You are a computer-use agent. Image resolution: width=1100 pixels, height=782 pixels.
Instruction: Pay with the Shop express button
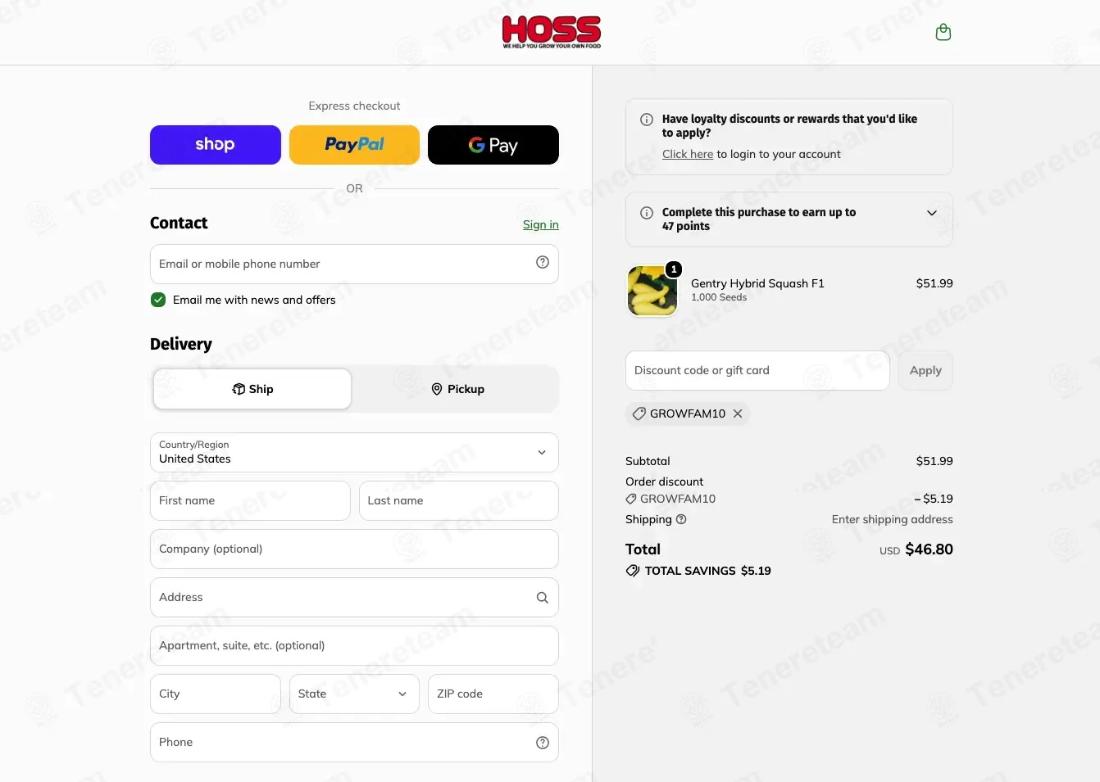point(216,145)
